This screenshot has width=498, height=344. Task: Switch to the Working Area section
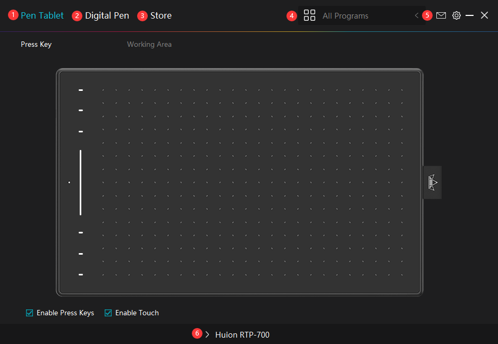tap(149, 44)
